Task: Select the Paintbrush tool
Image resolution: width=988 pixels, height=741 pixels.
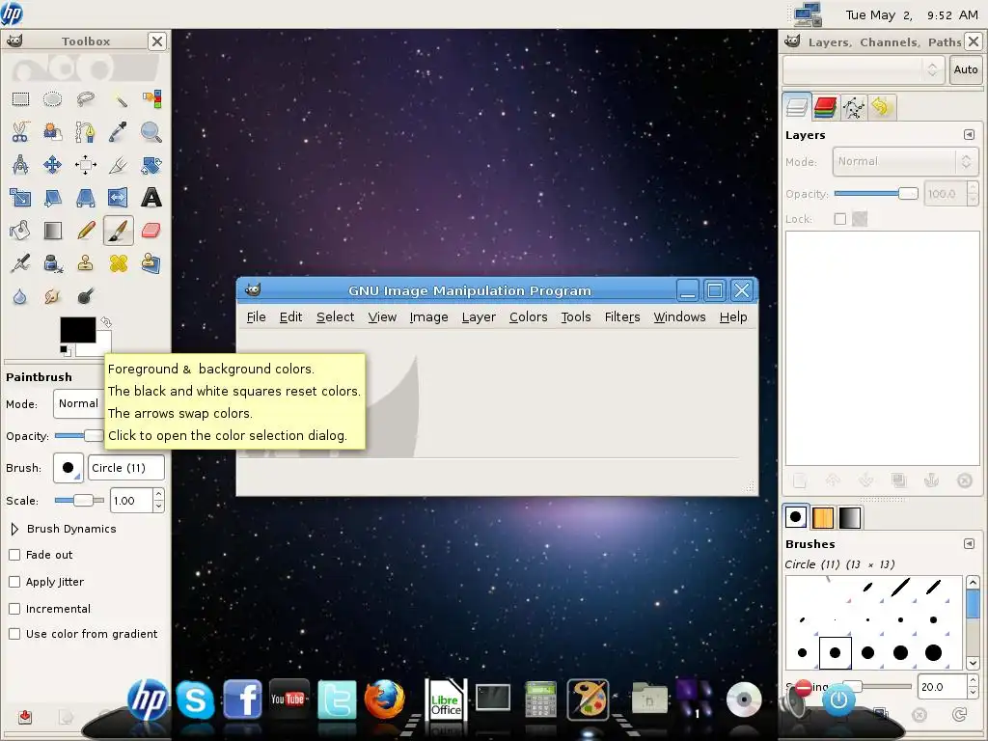Action: (x=119, y=231)
